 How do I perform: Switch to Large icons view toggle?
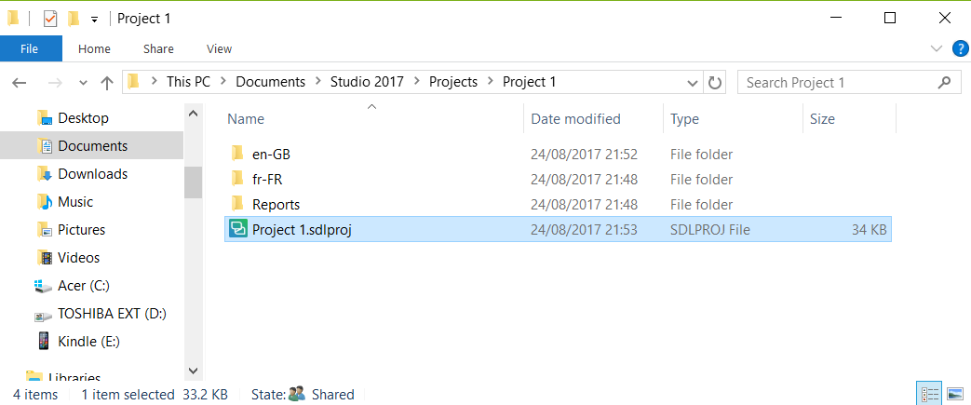tap(954, 395)
